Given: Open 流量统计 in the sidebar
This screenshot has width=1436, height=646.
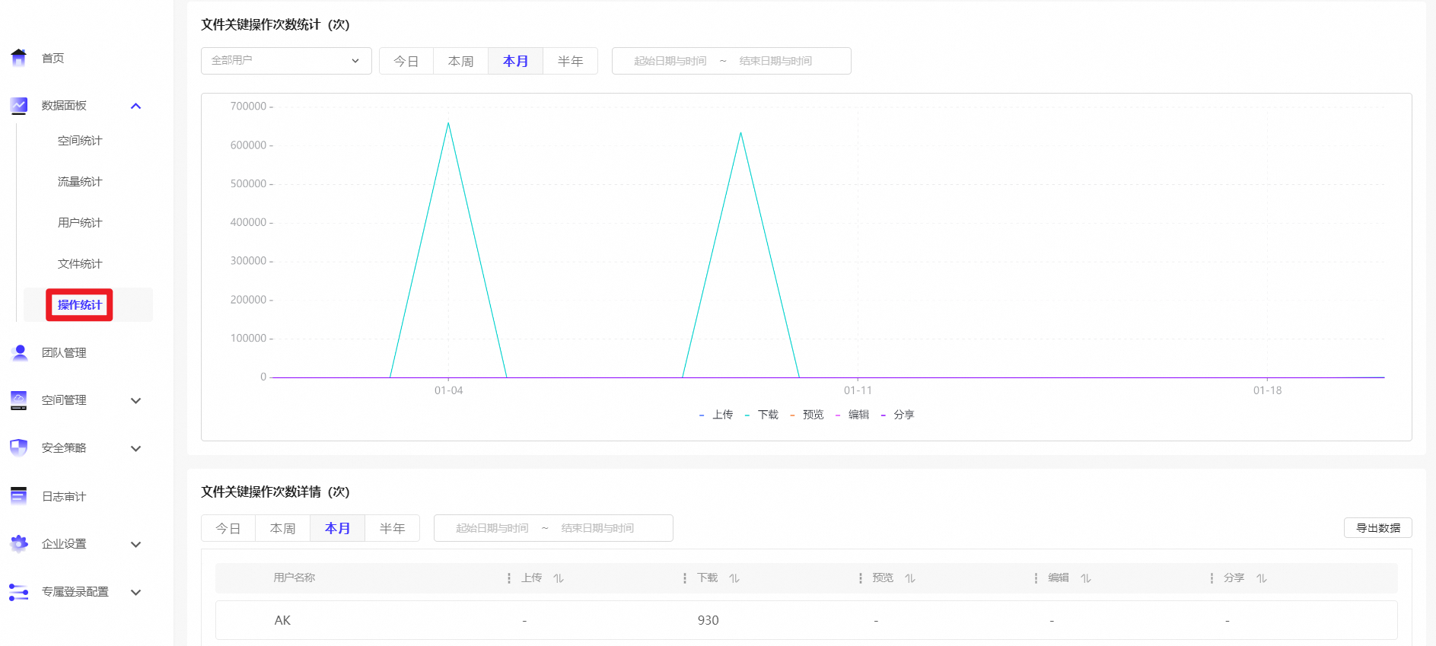Looking at the screenshot, I should coord(80,182).
